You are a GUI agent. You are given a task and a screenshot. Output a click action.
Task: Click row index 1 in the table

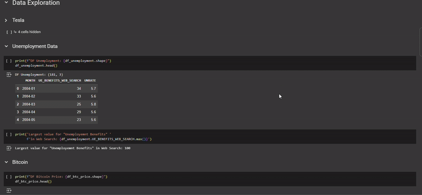[x=18, y=96]
